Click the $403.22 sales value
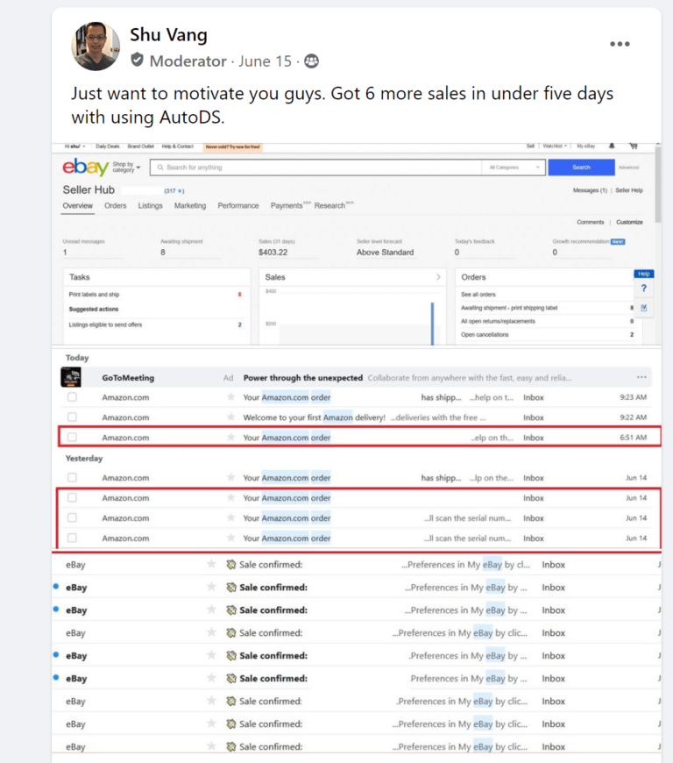The image size is (673, 763). 273,252
